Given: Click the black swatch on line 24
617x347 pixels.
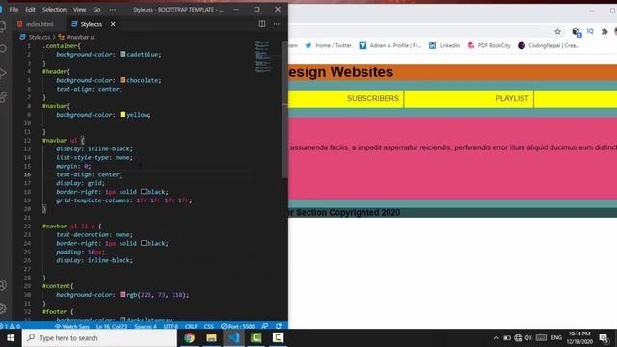Looking at the screenshot, I should pos(144,243).
